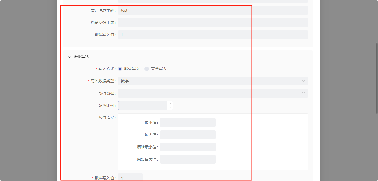The height and width of the screenshot is (181, 378).
Task: Click the required 默认写入值 field in 数据写入
Action: click(130, 177)
